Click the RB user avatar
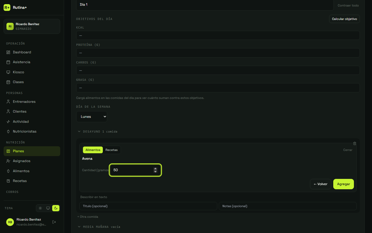This screenshot has height=233, width=372. (x=10, y=222)
